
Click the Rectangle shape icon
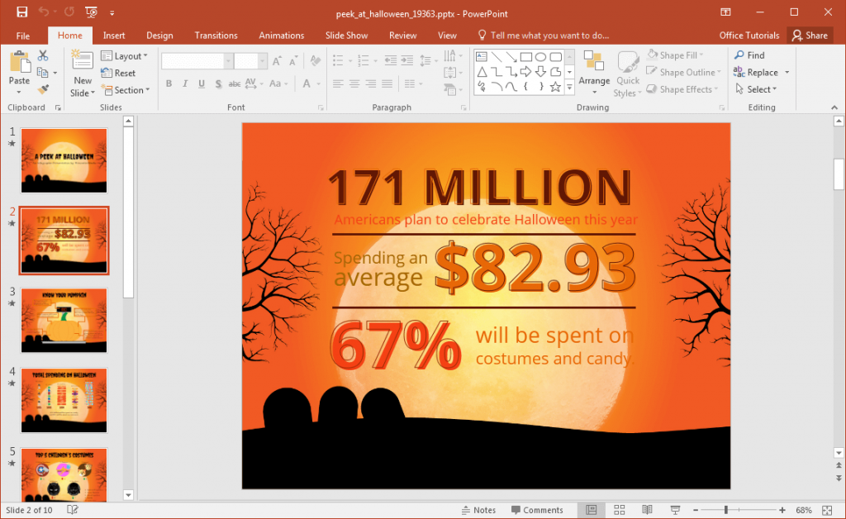pos(528,55)
